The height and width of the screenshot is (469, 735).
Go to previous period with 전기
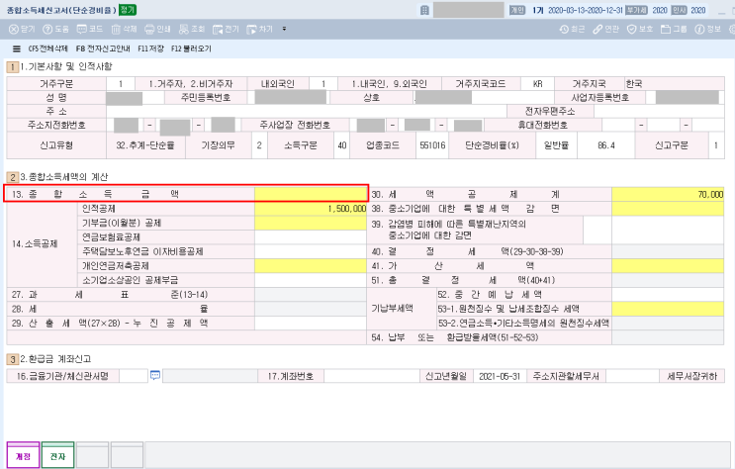pyautogui.click(x=226, y=29)
